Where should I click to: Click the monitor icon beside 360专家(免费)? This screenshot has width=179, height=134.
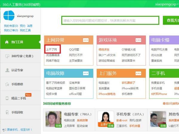(x=7, y=56)
